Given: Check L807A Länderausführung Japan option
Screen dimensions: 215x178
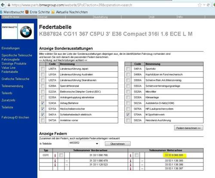Looking at the screenshot, I should coord(43,69).
